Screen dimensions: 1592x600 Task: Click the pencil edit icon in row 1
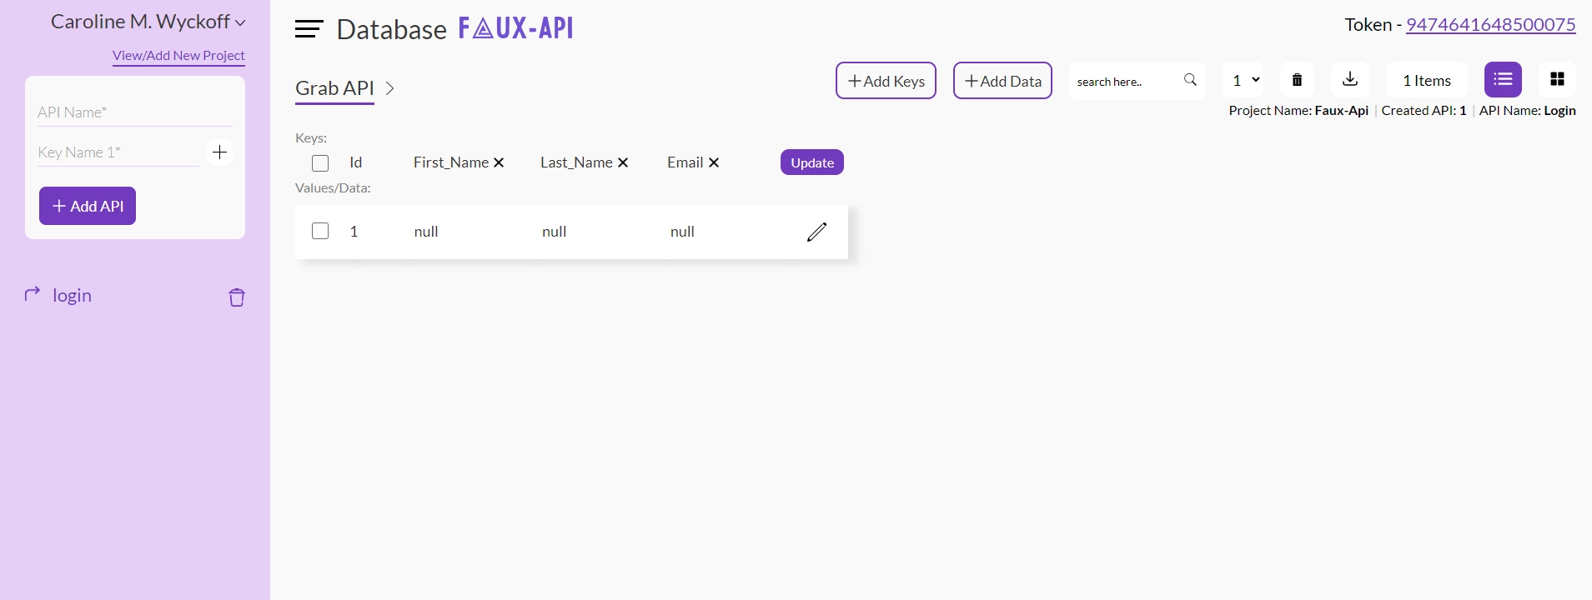(816, 232)
